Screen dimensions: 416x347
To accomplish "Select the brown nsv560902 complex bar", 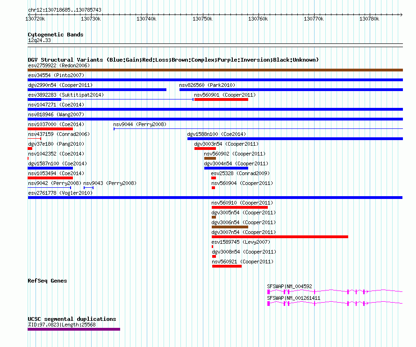I will [x=210, y=158].
